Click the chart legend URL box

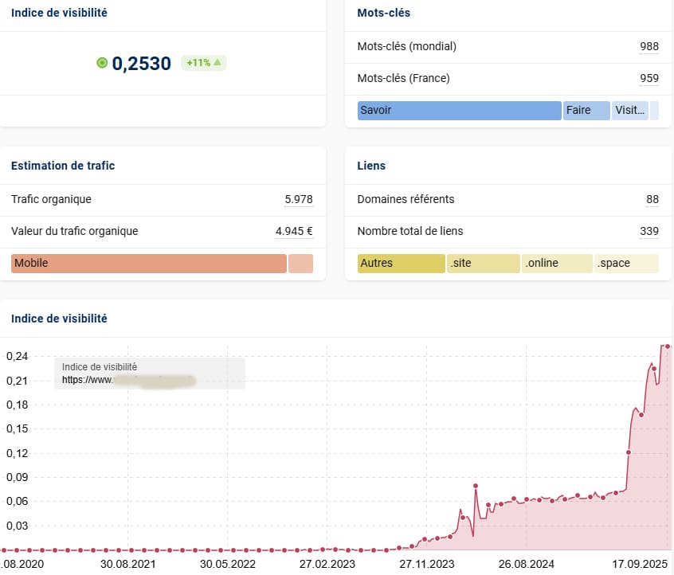149,374
